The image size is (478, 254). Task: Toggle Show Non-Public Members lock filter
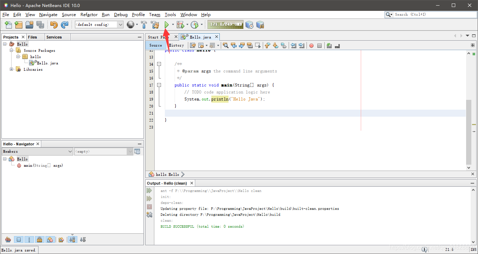pyautogui.click(x=40, y=240)
